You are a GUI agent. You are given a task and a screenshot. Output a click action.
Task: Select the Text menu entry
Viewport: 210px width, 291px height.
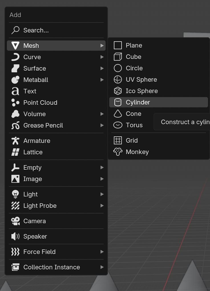pos(30,91)
